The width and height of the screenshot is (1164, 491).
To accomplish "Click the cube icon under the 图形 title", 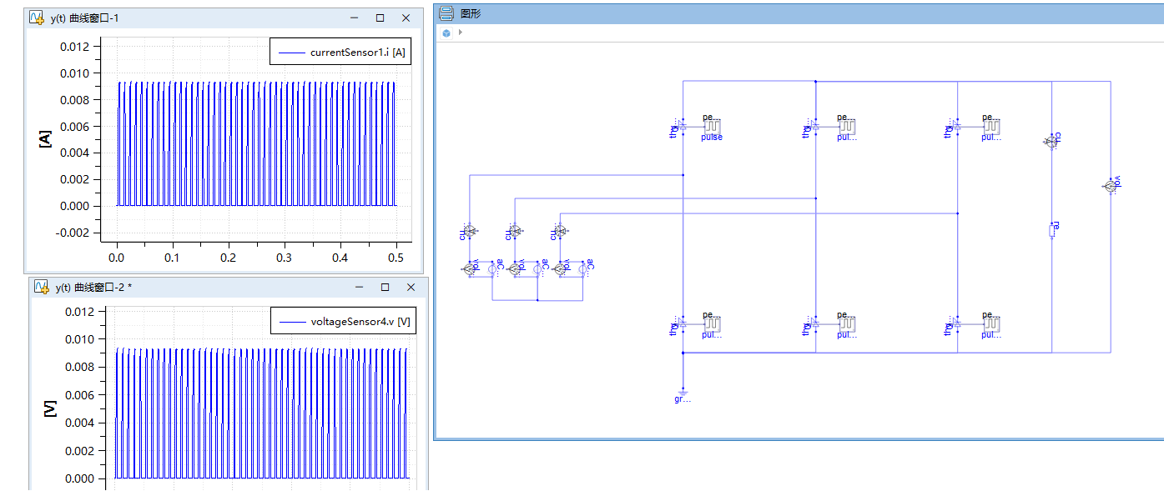I will click(446, 33).
